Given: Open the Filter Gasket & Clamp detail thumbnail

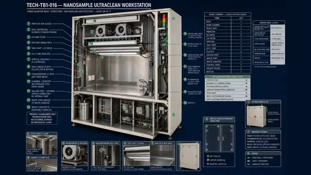Looking at the screenshot, I should pos(42,143).
